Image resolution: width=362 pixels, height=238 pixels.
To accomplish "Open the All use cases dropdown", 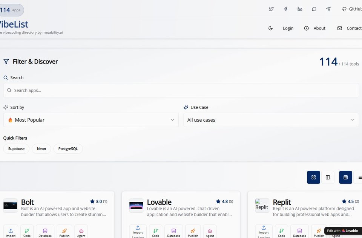I will click(x=271, y=120).
